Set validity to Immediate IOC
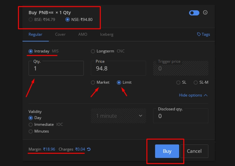This screenshot has height=166, width=235. [x=46, y=124]
